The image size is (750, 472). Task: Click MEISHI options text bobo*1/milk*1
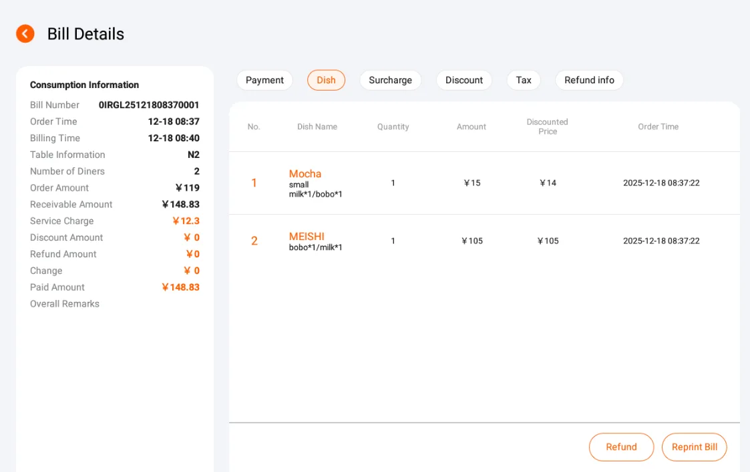tap(316, 247)
